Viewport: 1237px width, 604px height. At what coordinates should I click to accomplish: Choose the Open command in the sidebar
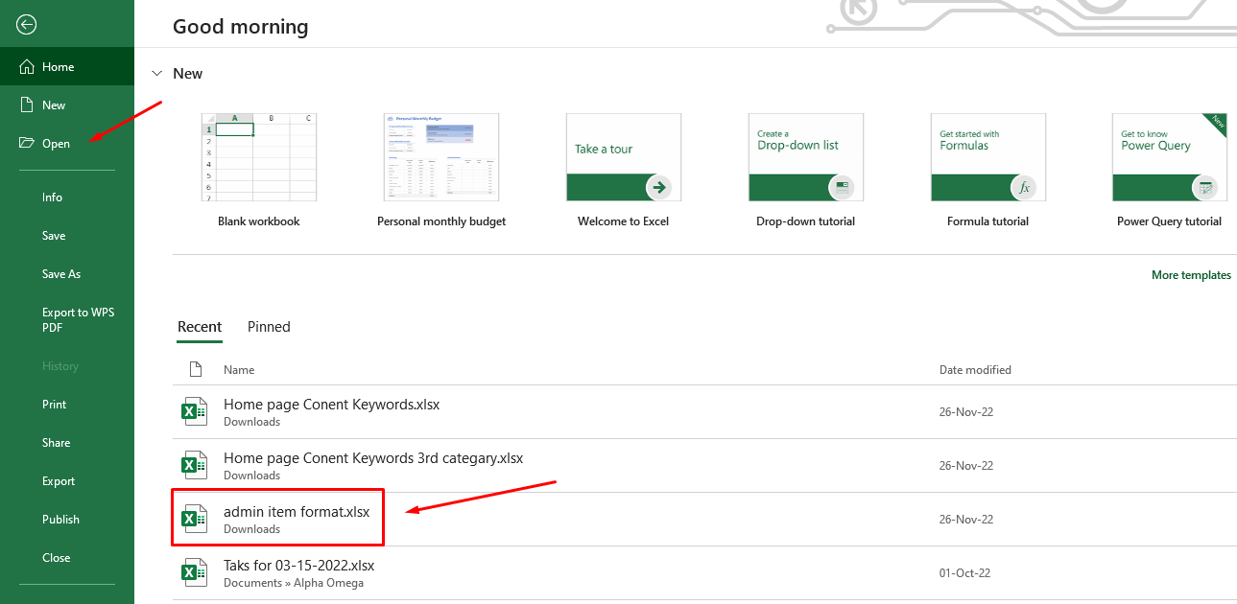pyautogui.click(x=56, y=143)
